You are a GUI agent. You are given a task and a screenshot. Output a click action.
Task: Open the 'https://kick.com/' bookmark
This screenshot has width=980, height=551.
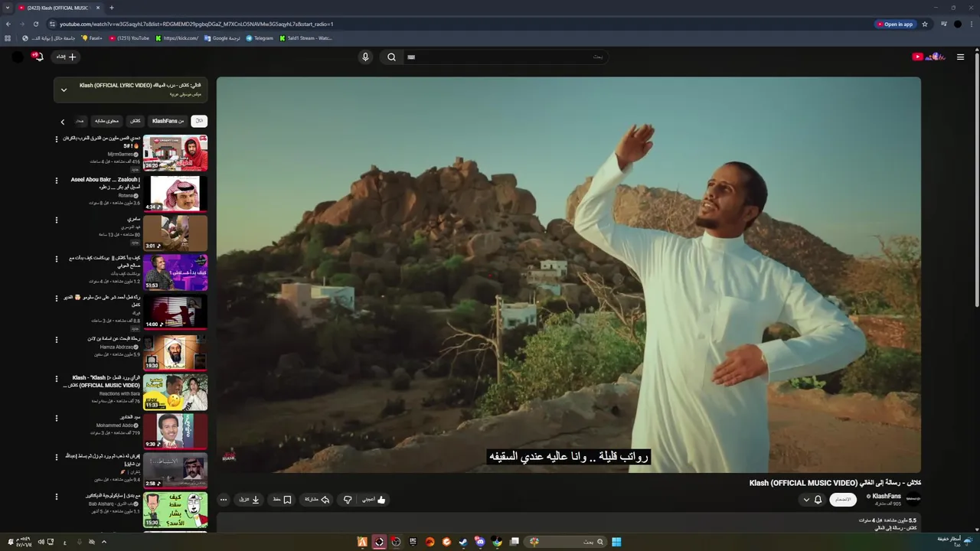(177, 37)
